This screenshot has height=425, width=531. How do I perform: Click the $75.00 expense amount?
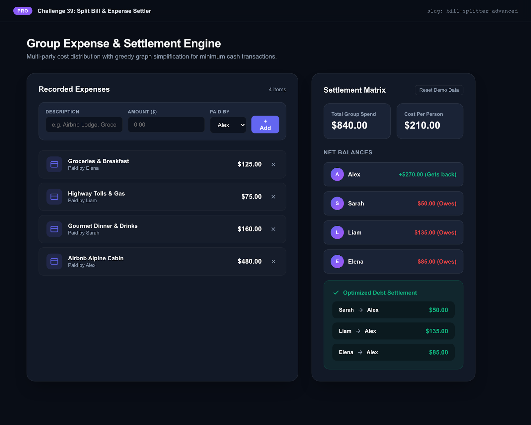click(252, 197)
